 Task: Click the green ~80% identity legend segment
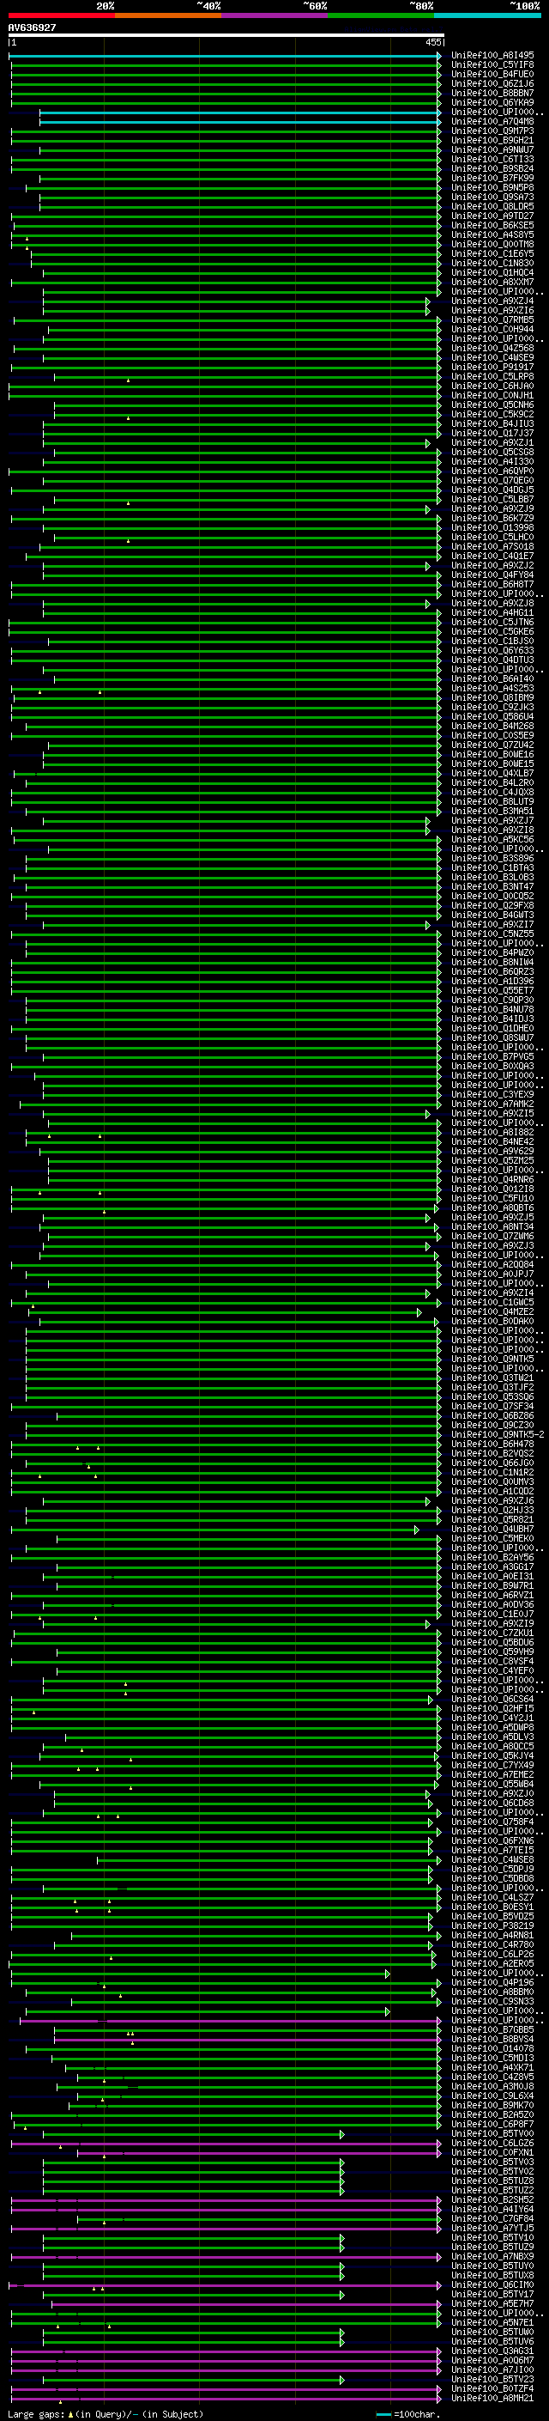[381, 16]
